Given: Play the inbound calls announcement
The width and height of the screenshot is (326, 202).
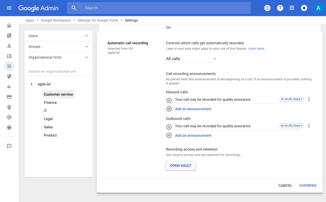Looking at the screenshot, I should [x=169, y=100].
